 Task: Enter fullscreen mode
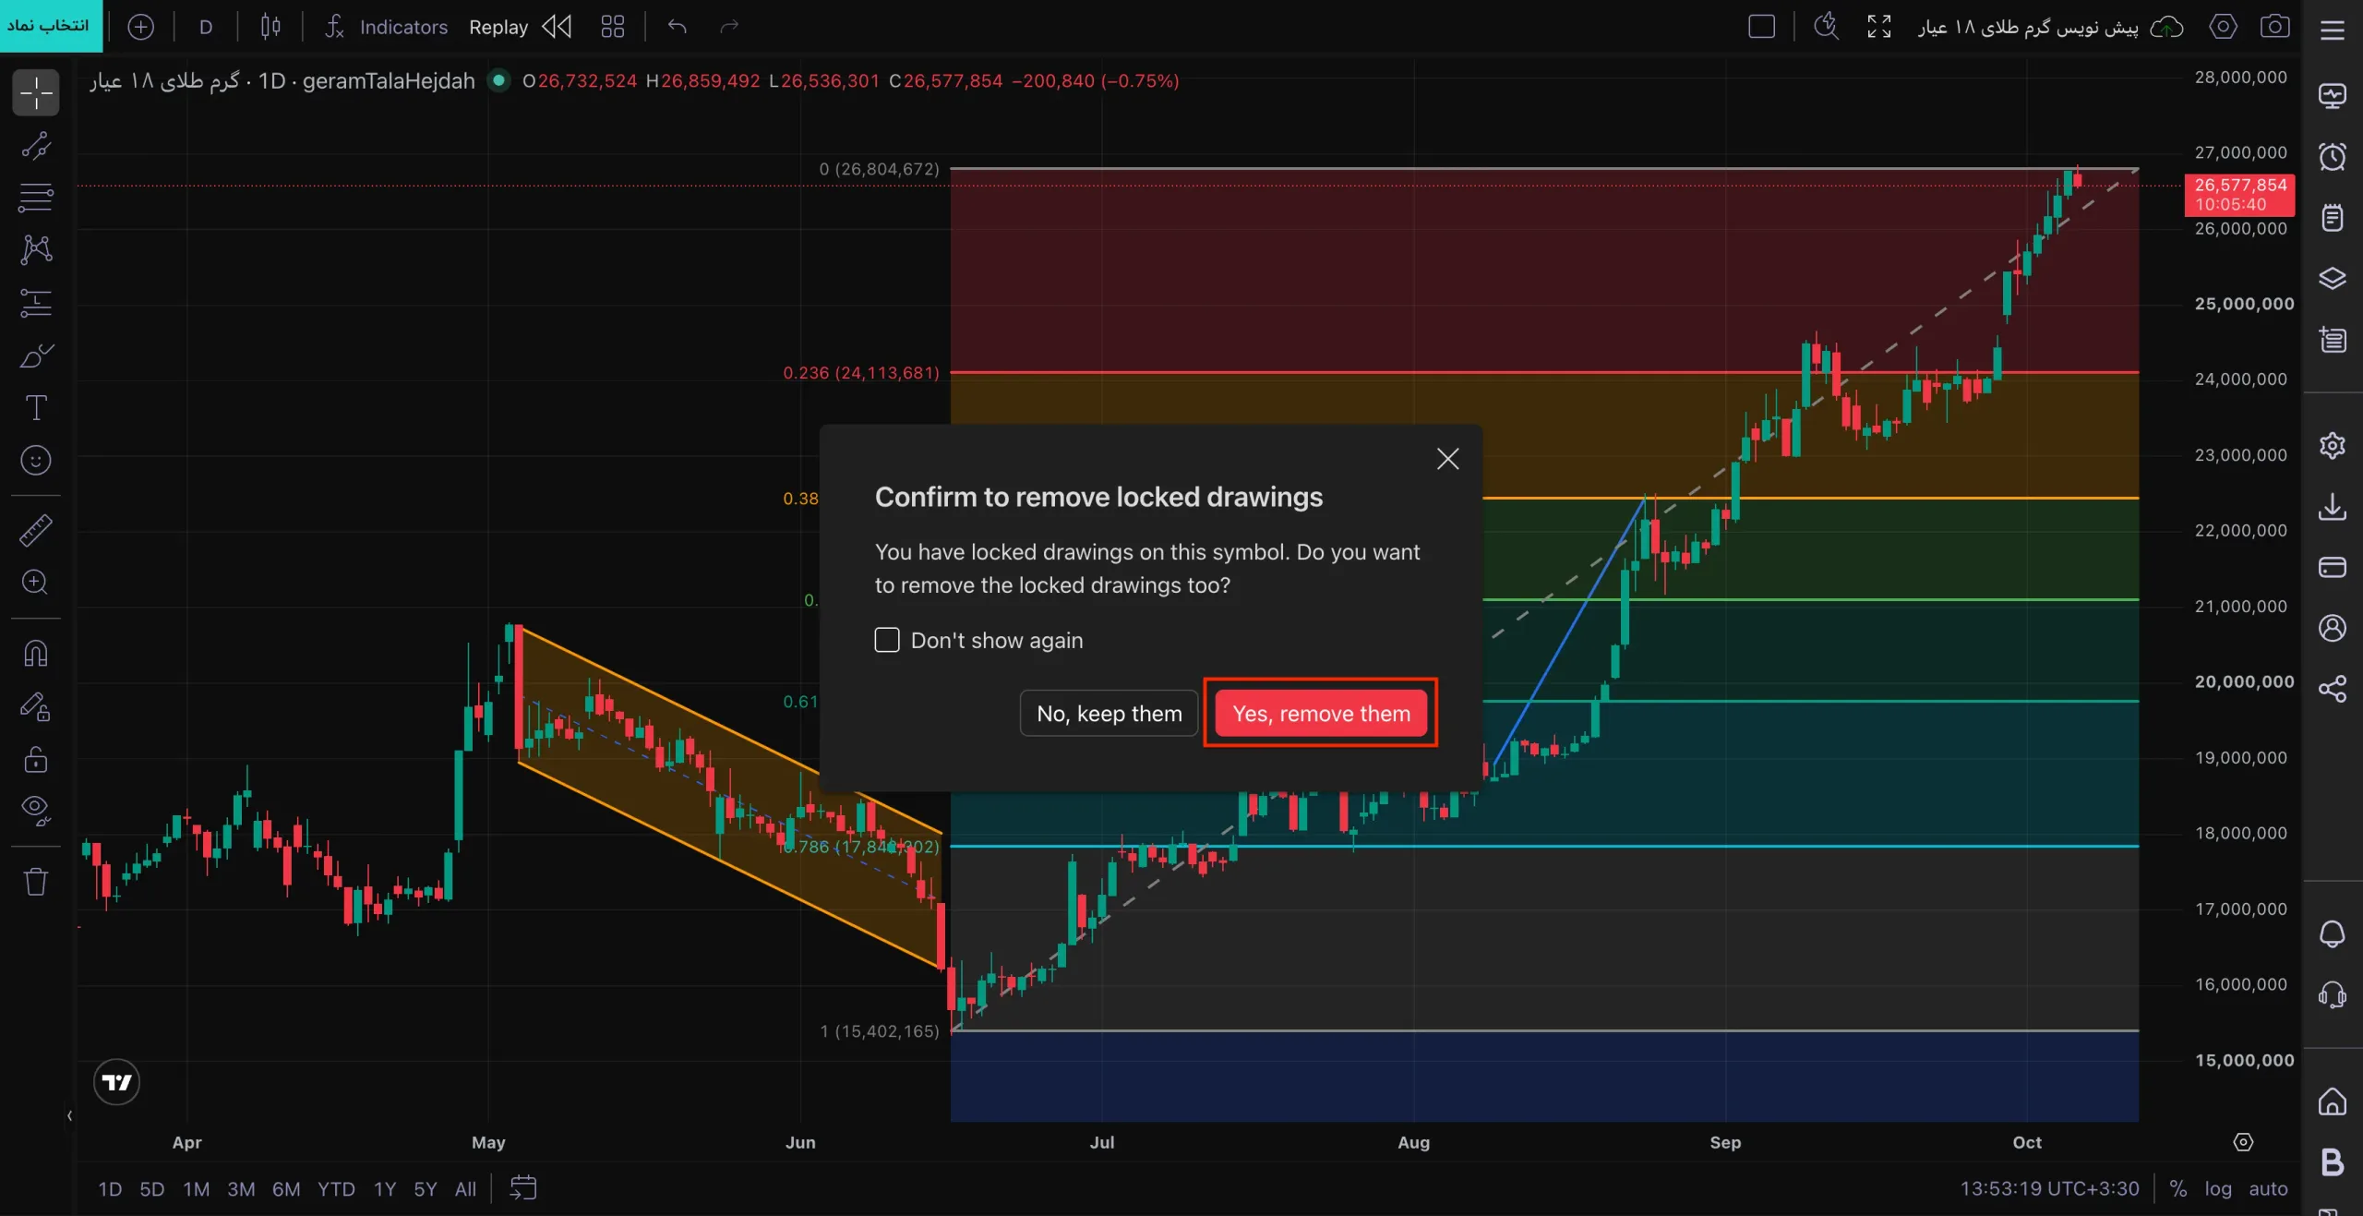click(1879, 27)
